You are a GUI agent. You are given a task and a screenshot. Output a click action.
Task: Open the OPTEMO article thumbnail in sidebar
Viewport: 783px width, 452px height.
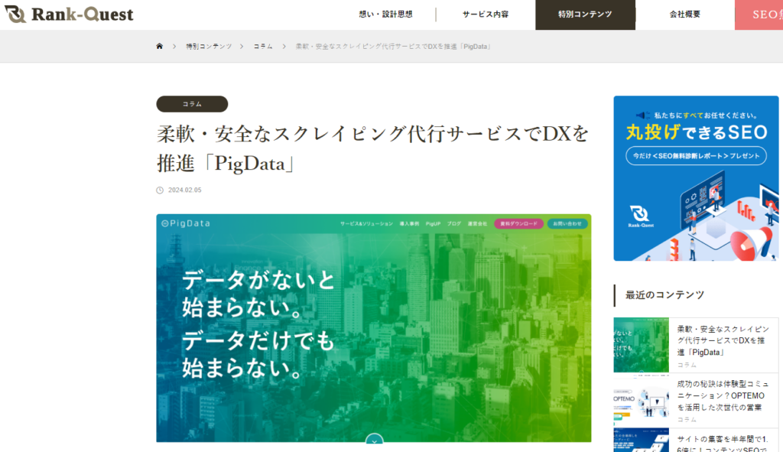[641, 400]
